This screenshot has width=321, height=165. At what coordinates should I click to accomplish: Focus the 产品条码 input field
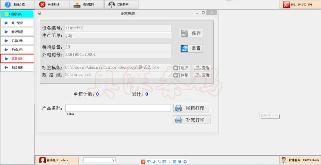click(118, 108)
